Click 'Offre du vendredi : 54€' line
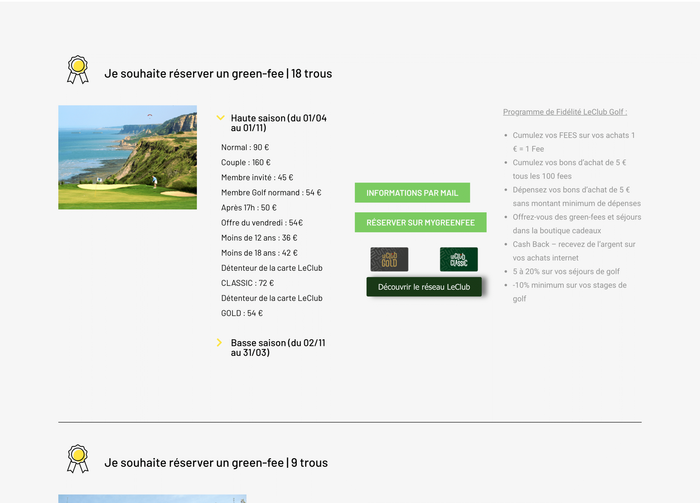 click(262, 223)
